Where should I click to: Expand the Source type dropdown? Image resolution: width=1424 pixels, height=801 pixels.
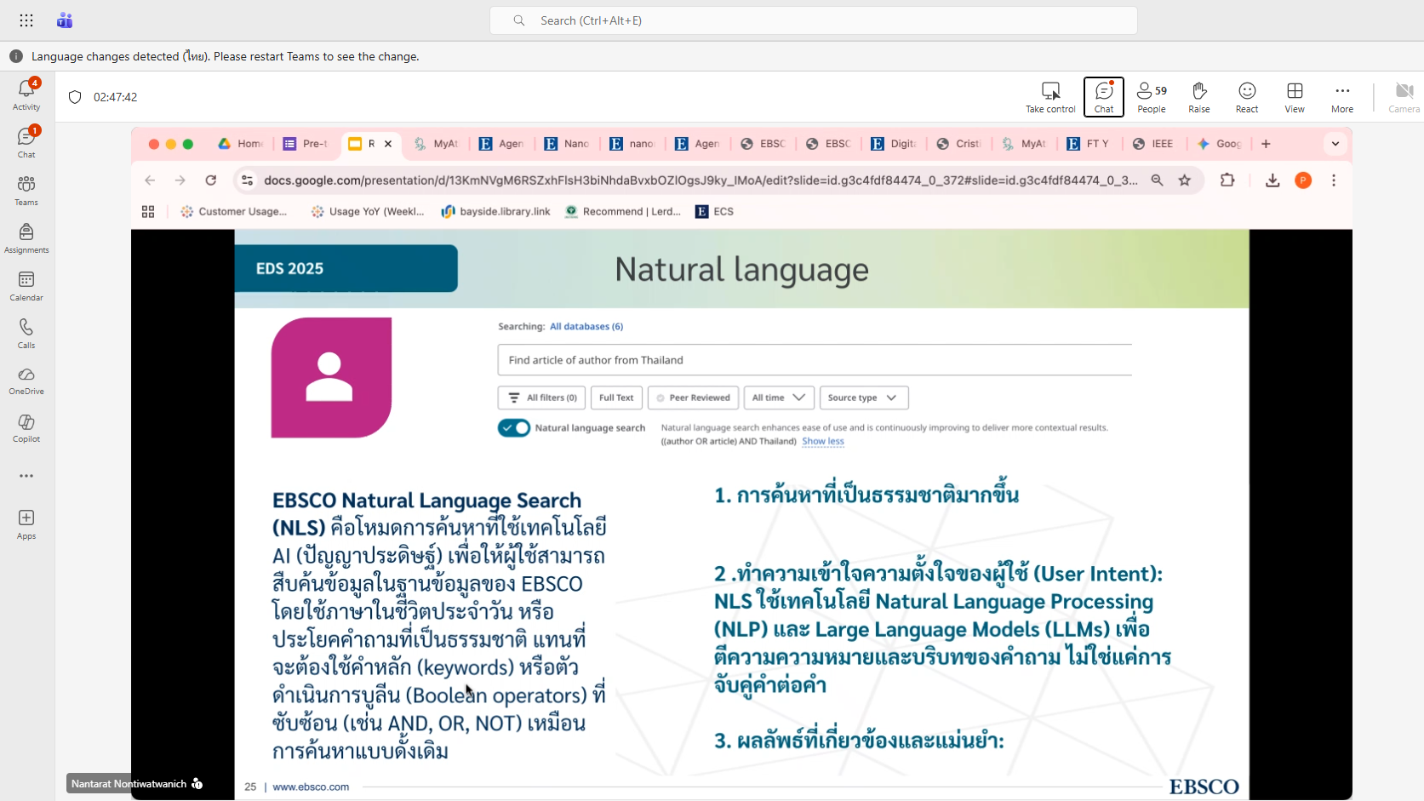(862, 398)
